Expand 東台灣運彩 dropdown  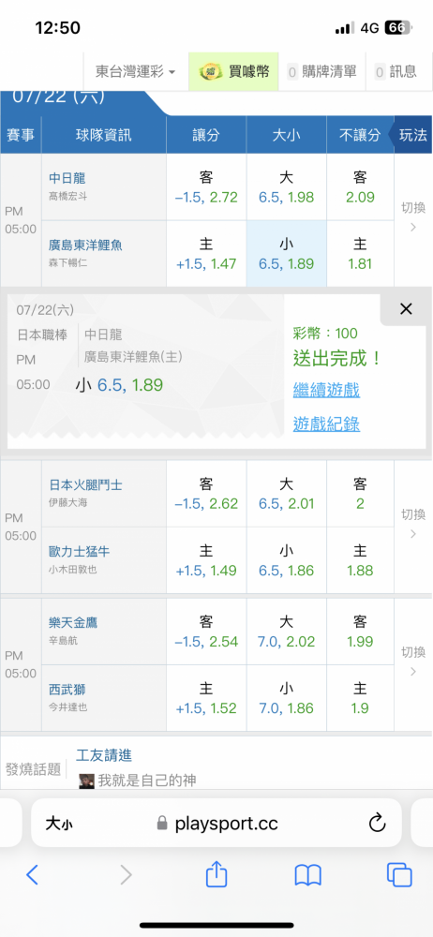point(136,72)
